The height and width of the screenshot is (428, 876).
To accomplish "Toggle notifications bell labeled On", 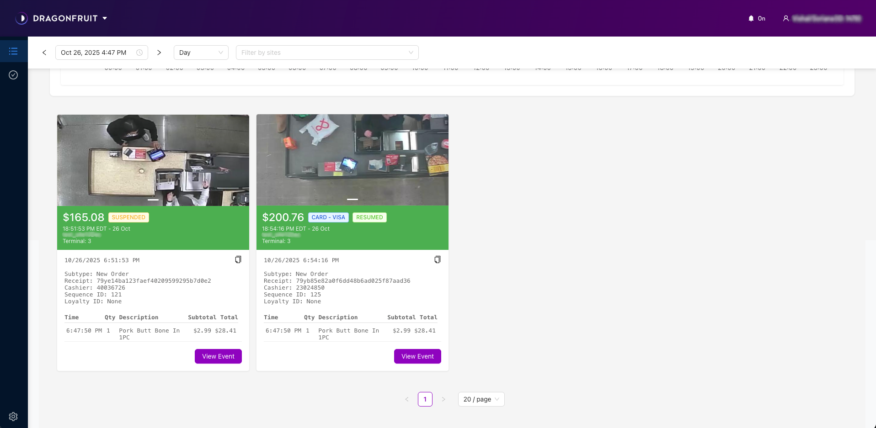I will click(x=757, y=18).
